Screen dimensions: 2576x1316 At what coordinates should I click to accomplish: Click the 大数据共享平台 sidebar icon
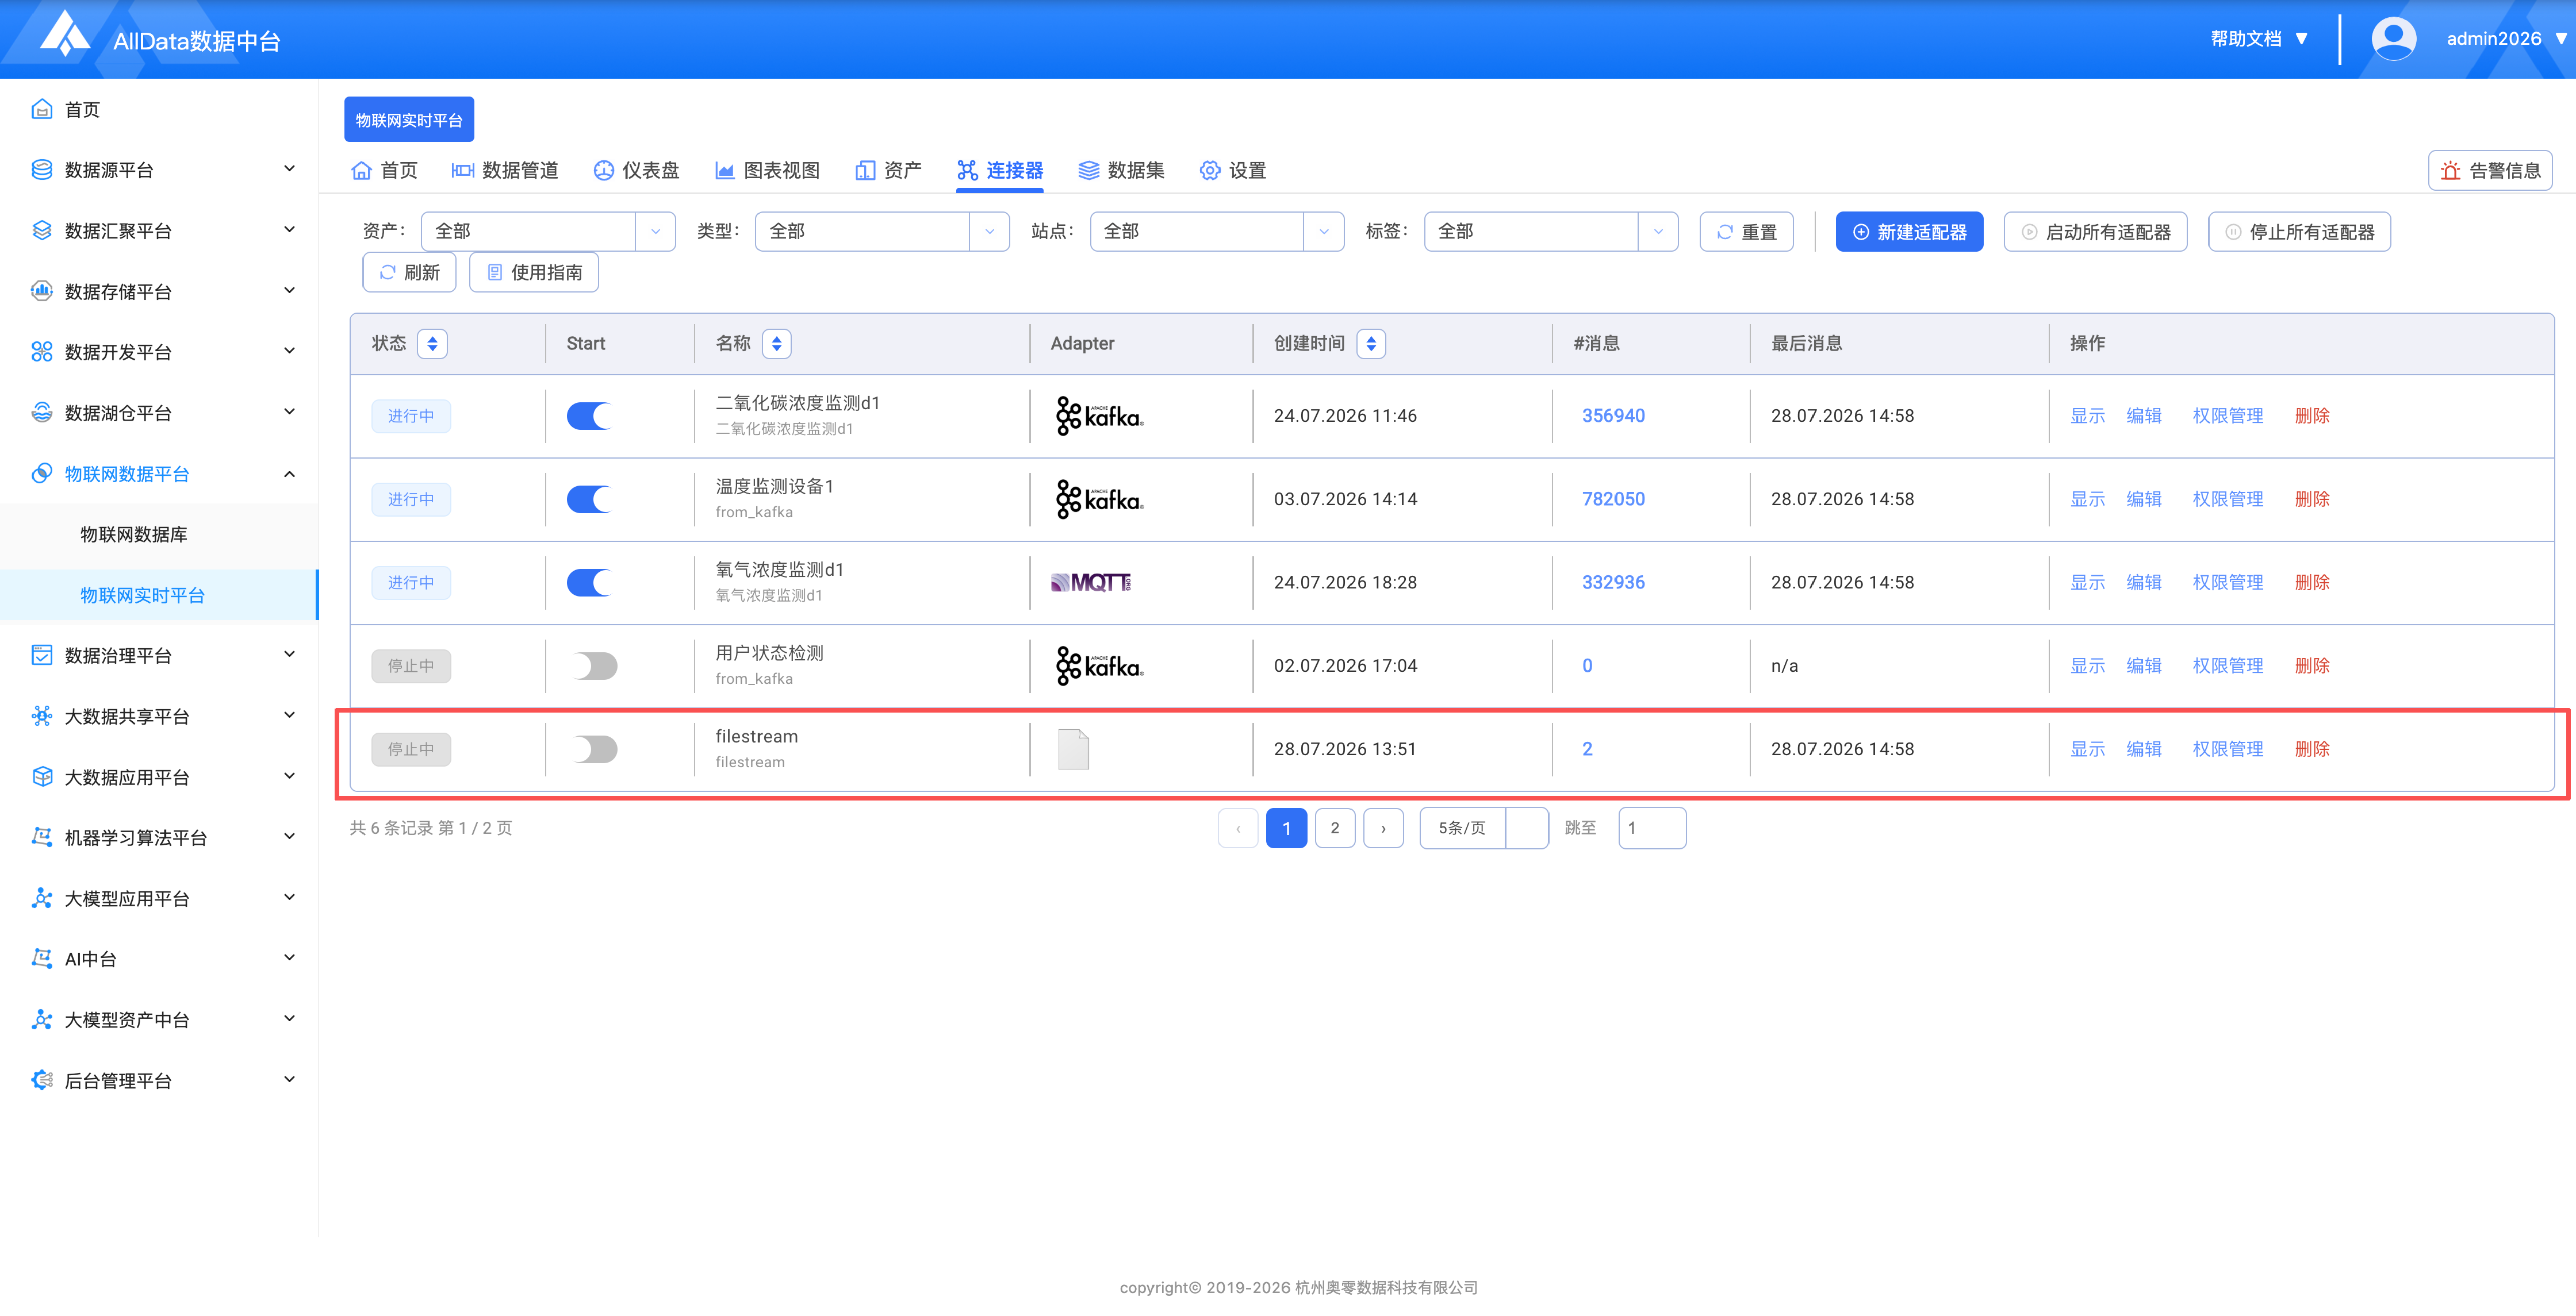click(42, 717)
